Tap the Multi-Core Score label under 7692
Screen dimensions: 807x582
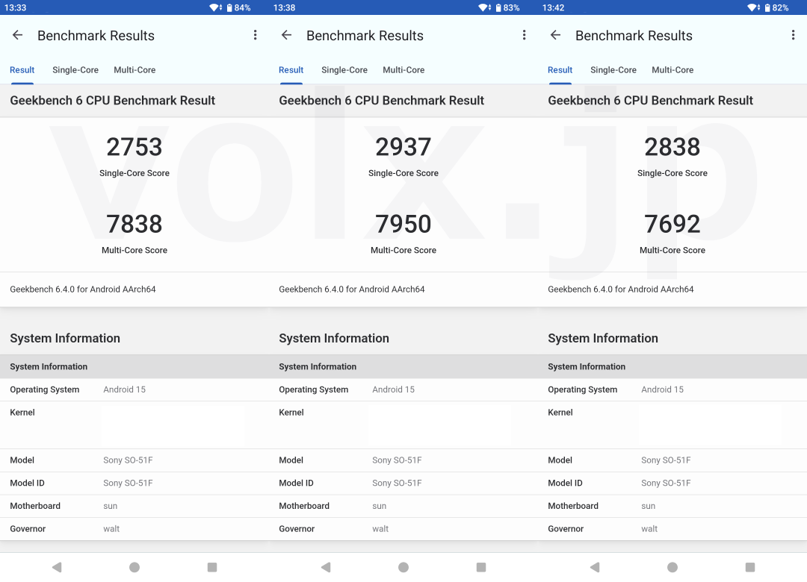tap(672, 251)
